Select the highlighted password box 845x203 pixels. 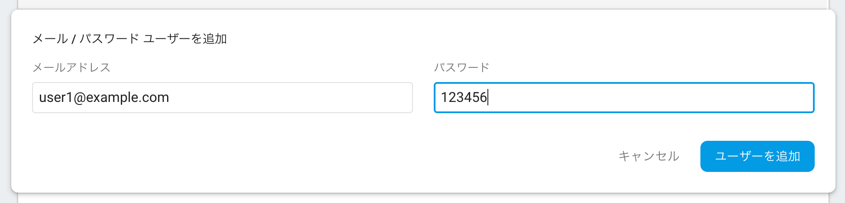coord(624,98)
